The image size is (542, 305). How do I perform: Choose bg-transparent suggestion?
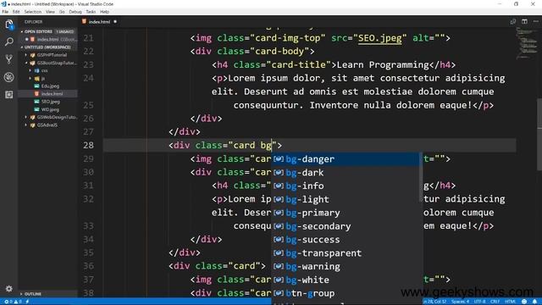[x=346, y=253]
